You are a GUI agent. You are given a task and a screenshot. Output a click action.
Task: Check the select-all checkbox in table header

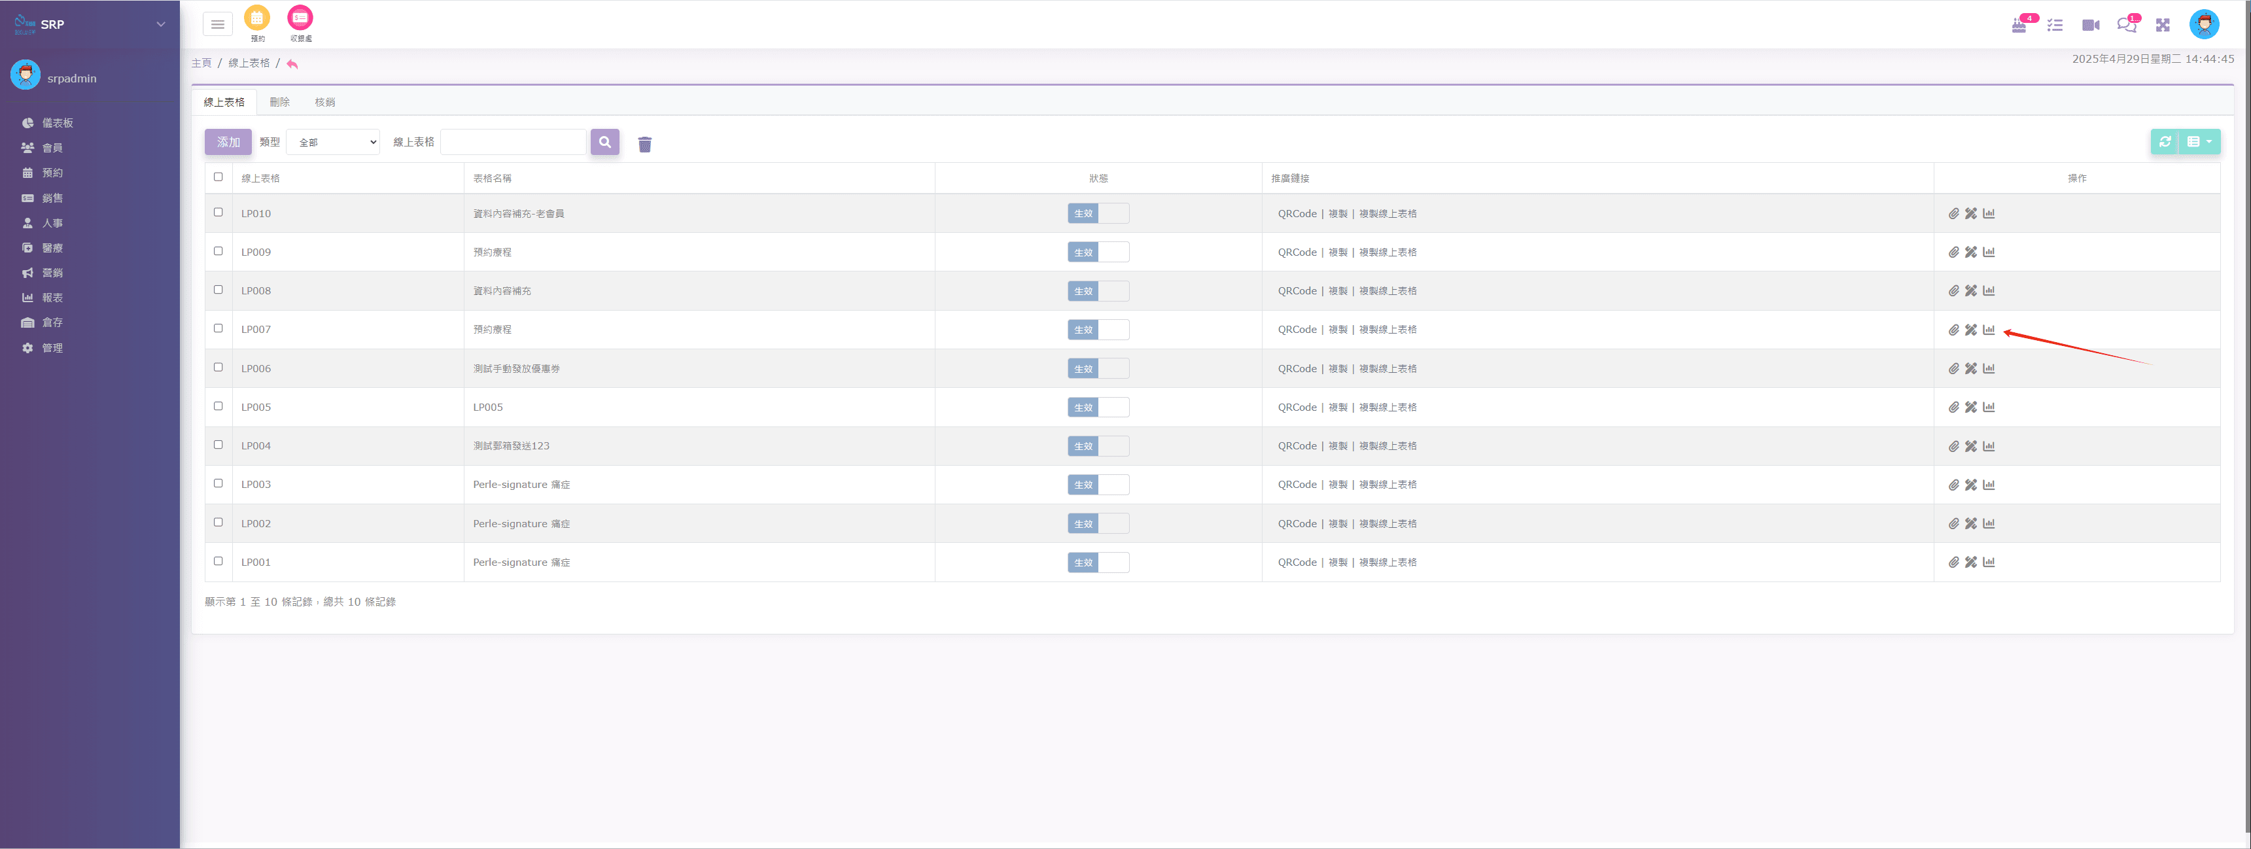click(218, 177)
